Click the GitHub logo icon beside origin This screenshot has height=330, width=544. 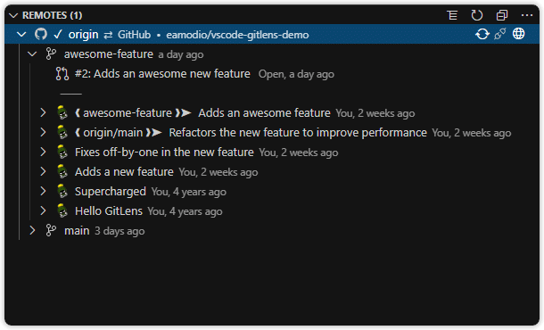click(41, 35)
